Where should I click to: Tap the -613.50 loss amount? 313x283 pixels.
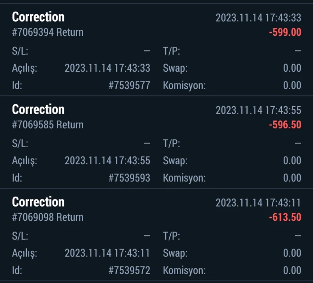point(285,217)
